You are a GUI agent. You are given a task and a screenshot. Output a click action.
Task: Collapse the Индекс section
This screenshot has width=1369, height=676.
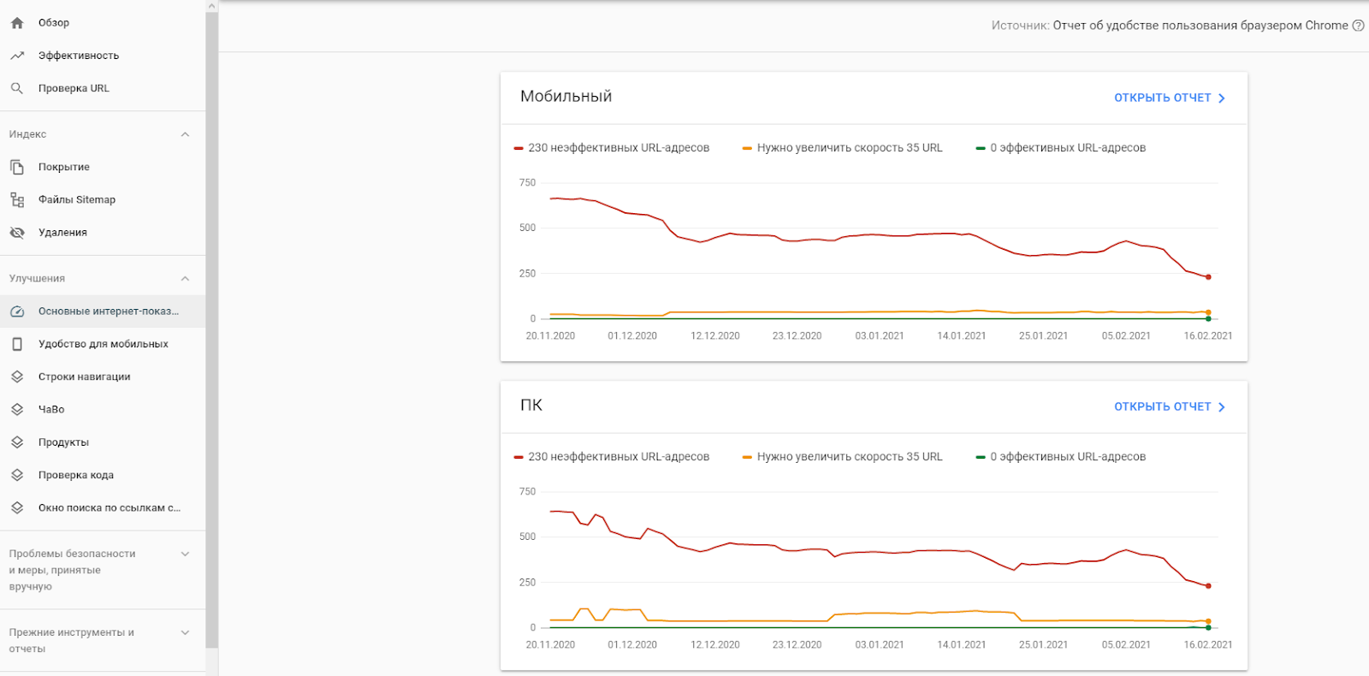click(x=185, y=134)
